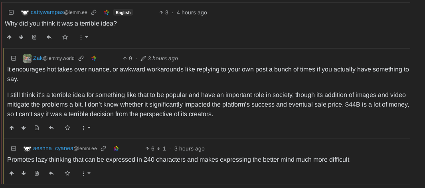The width and height of the screenshot is (425, 188).
Task: Upvote cattywampas's comment
Action: pyautogui.click(x=9, y=37)
